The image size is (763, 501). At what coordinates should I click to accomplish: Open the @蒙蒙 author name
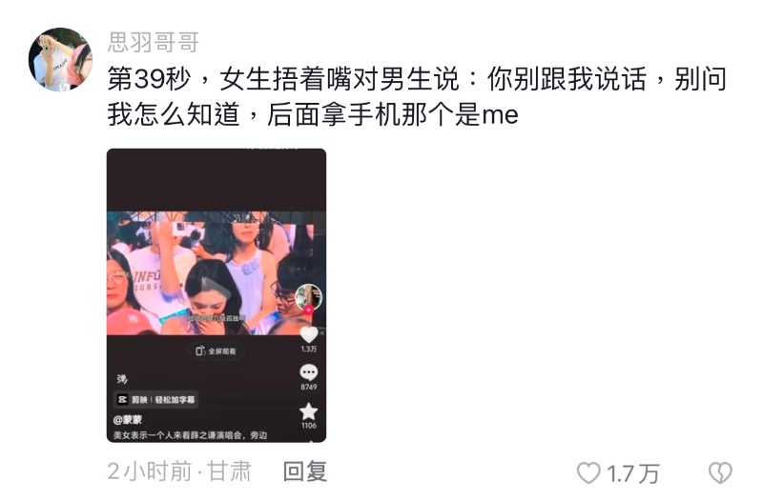128,419
